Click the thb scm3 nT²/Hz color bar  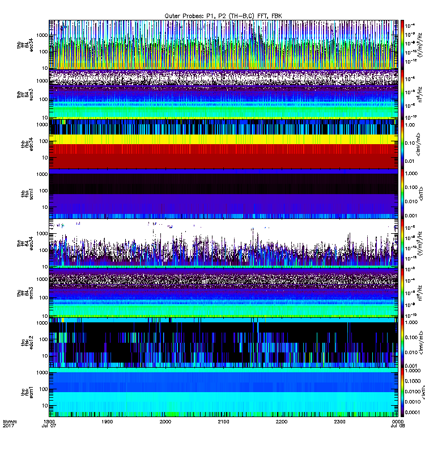click(402, 94)
